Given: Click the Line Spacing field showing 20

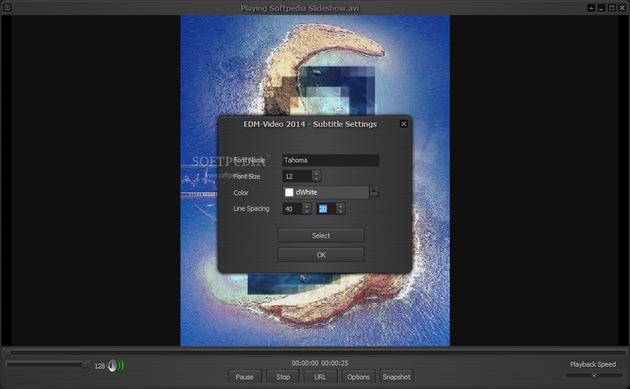Looking at the screenshot, I should tap(326, 209).
